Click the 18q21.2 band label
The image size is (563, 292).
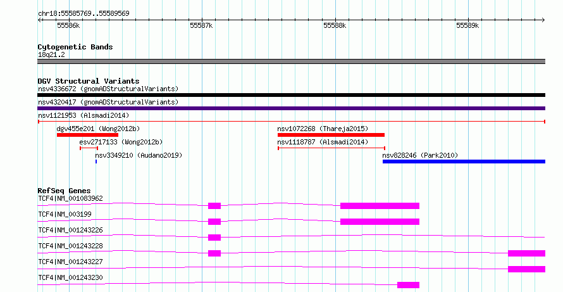coord(51,54)
